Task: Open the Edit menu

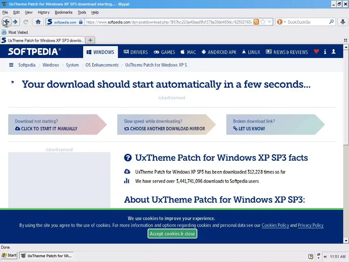Action: point(16,12)
